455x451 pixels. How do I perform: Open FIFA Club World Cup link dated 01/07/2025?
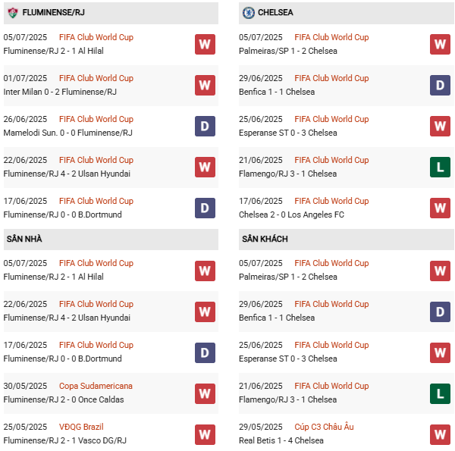point(96,78)
